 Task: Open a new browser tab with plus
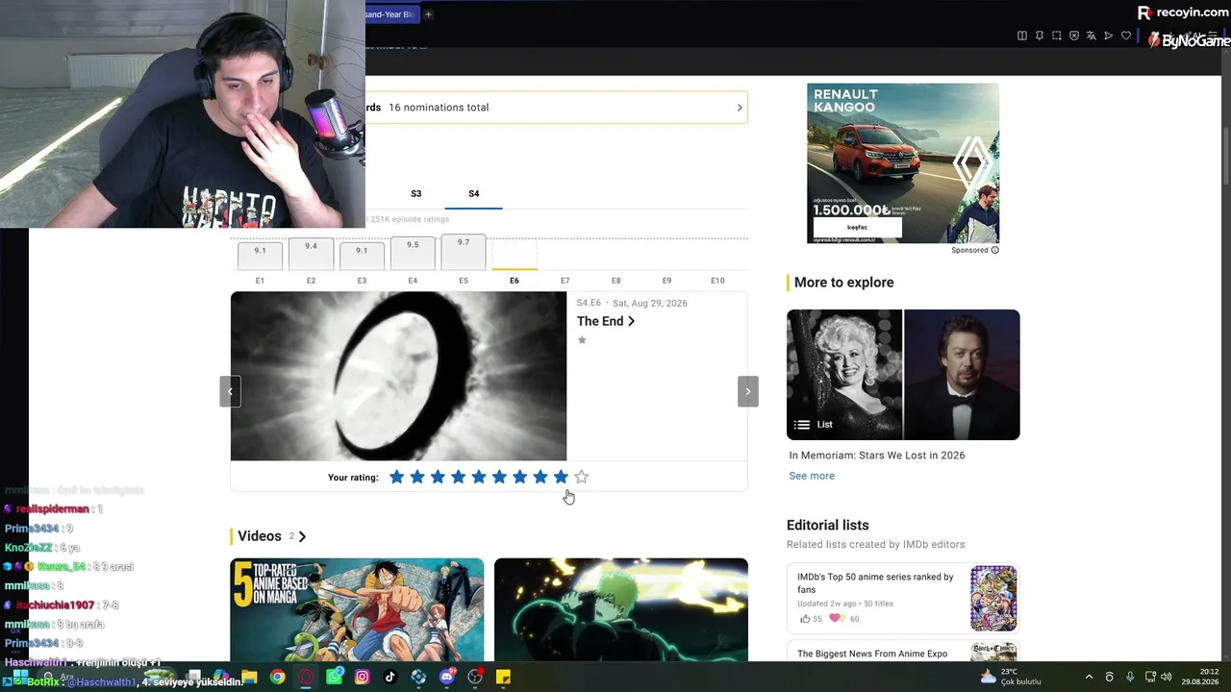click(x=428, y=14)
